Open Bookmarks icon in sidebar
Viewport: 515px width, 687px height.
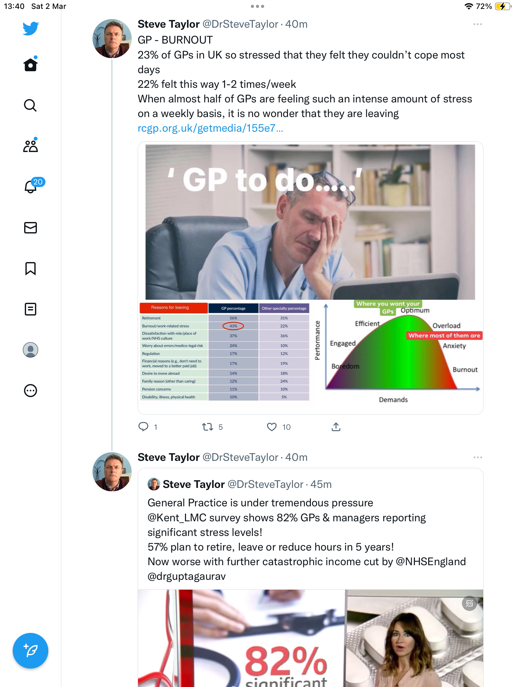click(31, 268)
